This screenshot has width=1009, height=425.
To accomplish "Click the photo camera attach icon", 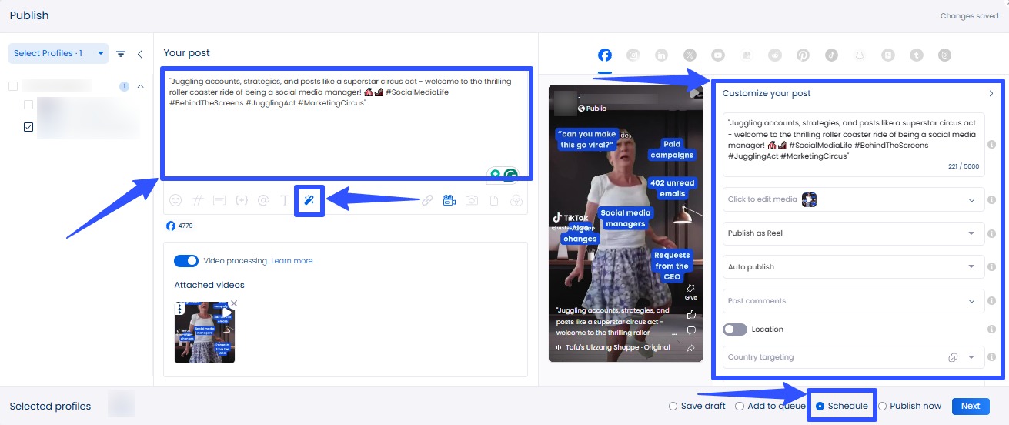I will point(471,200).
